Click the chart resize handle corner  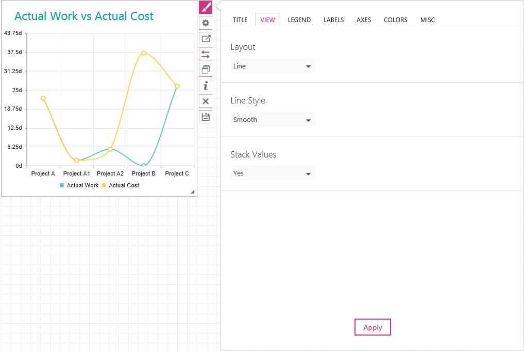(x=193, y=191)
